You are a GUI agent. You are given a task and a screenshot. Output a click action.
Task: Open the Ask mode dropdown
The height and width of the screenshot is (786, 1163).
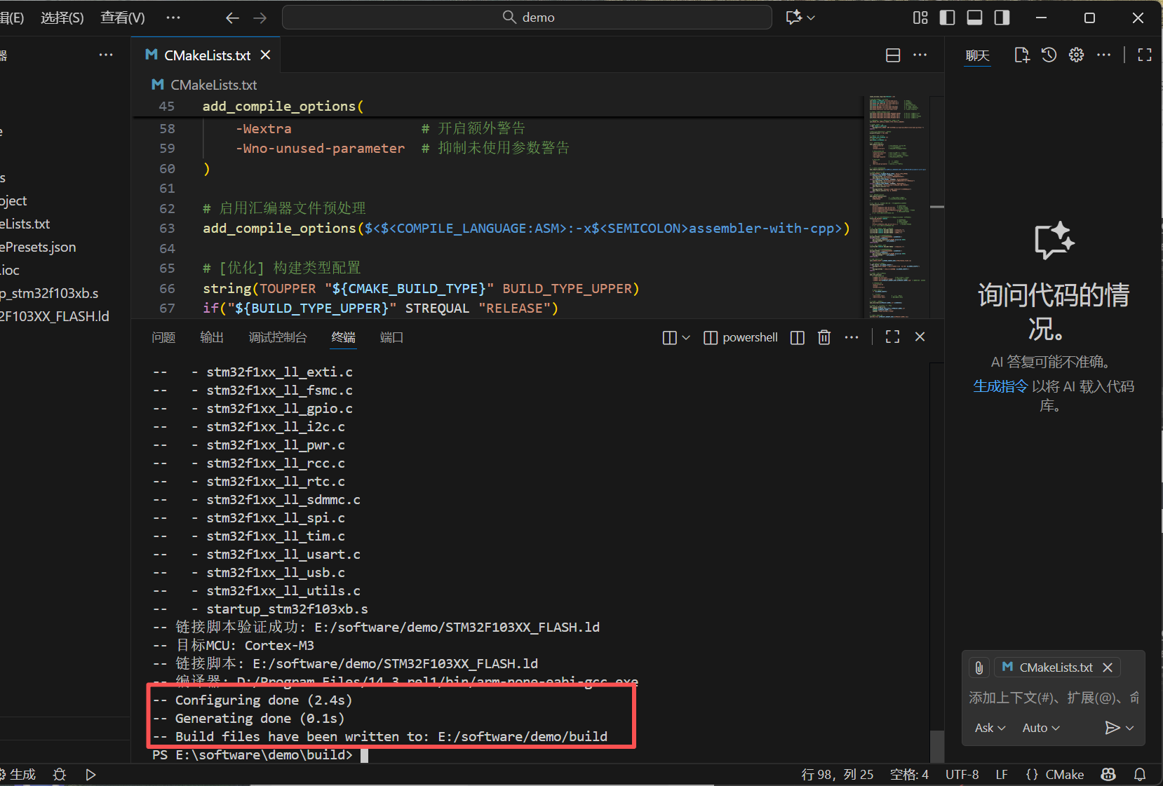pos(989,728)
